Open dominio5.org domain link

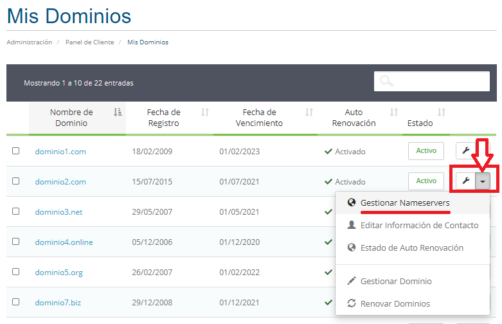pyautogui.click(x=59, y=273)
